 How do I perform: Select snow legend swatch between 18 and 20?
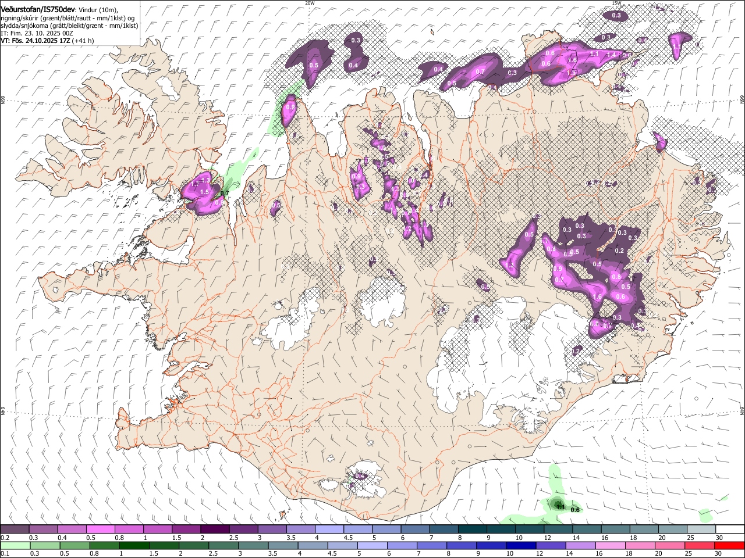[x=644, y=529]
